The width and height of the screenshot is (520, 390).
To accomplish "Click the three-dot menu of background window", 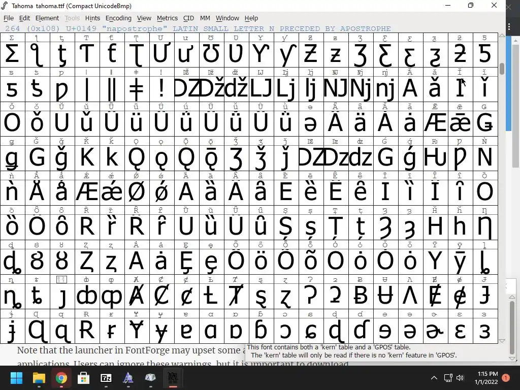I will [509, 26].
